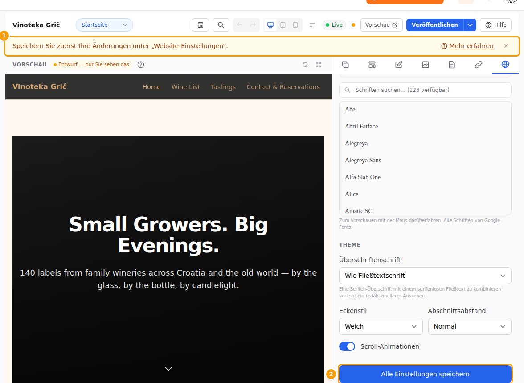Open the edit pencil tab icon
This screenshot has width=524, height=383.
[x=399, y=65]
